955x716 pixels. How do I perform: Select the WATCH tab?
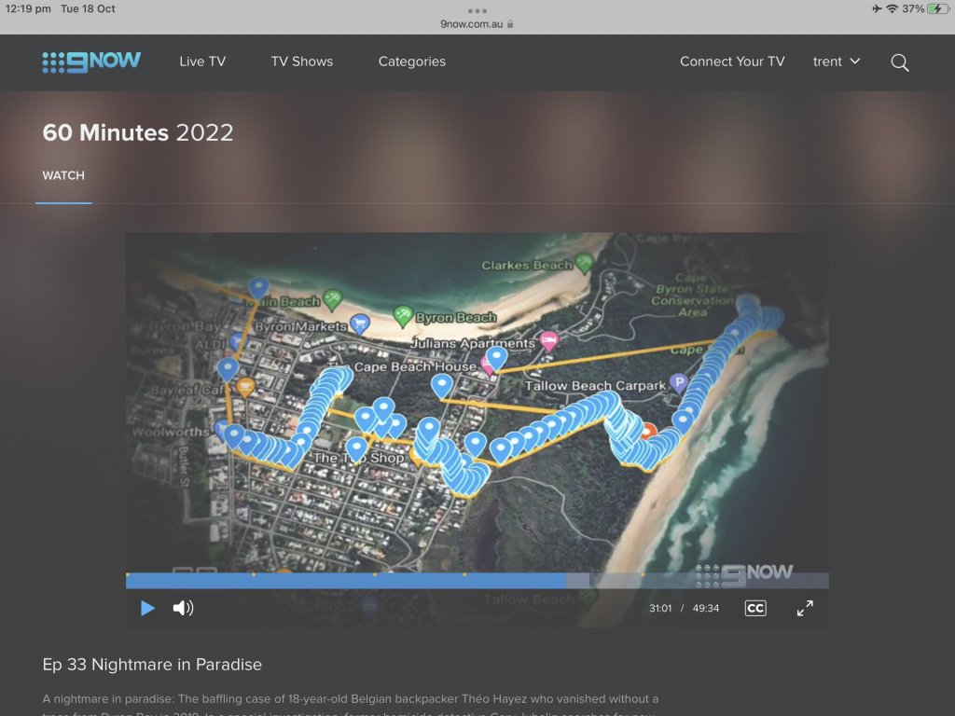pyautogui.click(x=63, y=175)
